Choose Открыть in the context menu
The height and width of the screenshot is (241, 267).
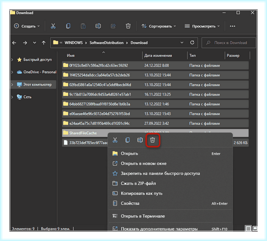coord(170,154)
